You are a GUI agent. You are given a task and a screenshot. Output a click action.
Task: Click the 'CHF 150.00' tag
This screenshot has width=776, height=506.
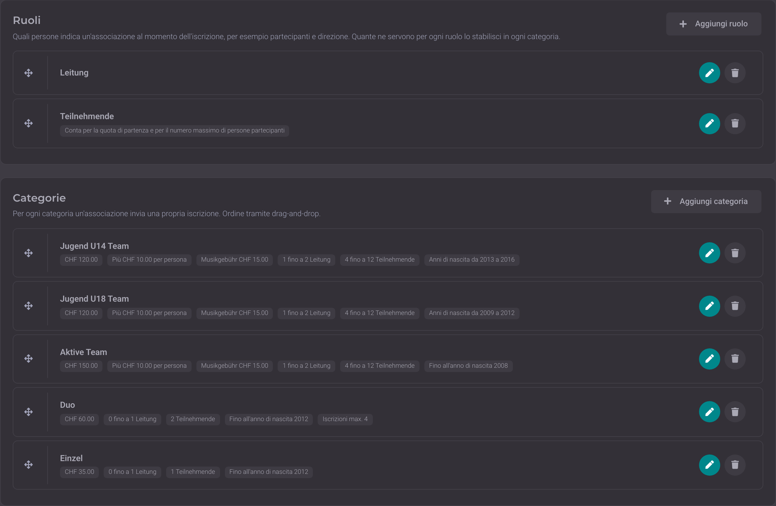coord(81,366)
